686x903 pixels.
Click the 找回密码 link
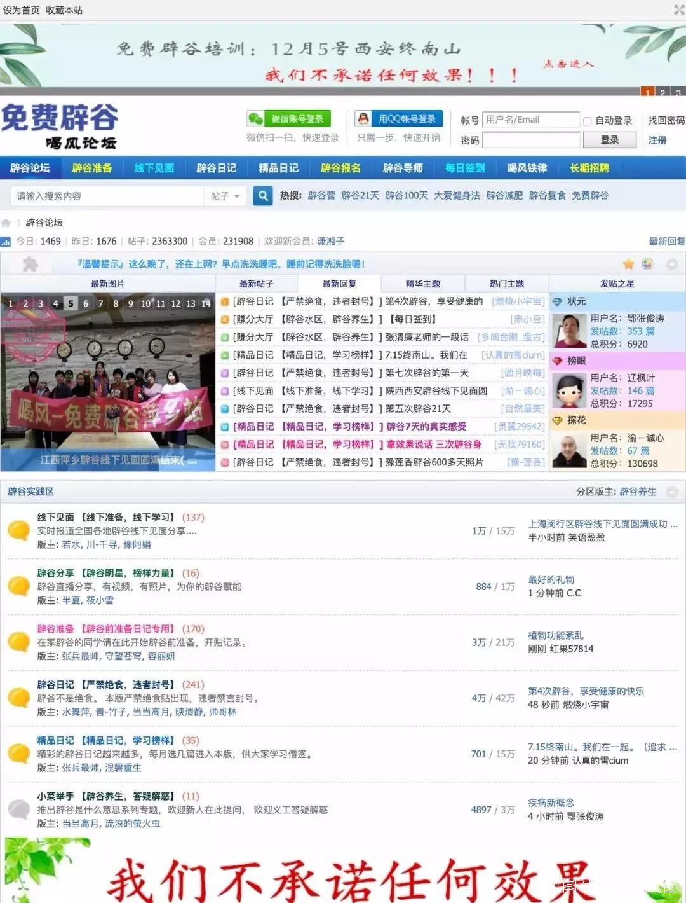[666, 120]
